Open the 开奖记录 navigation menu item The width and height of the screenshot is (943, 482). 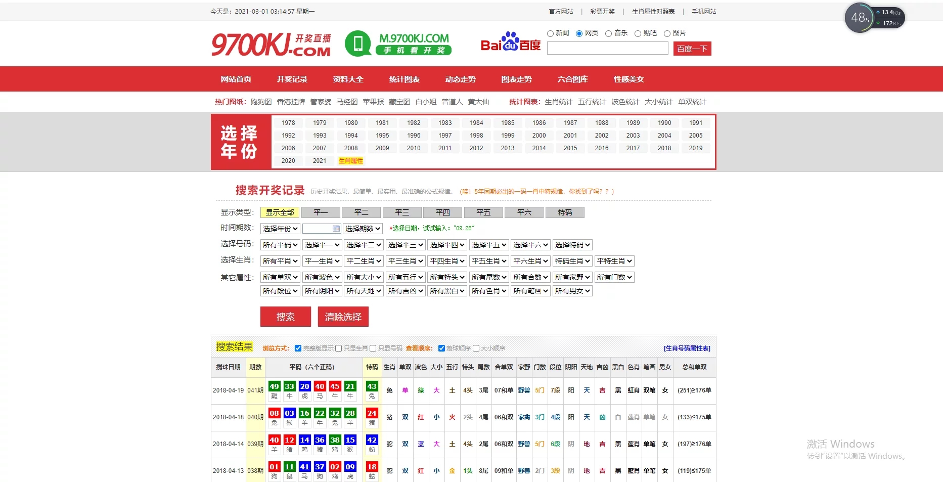[x=292, y=79]
